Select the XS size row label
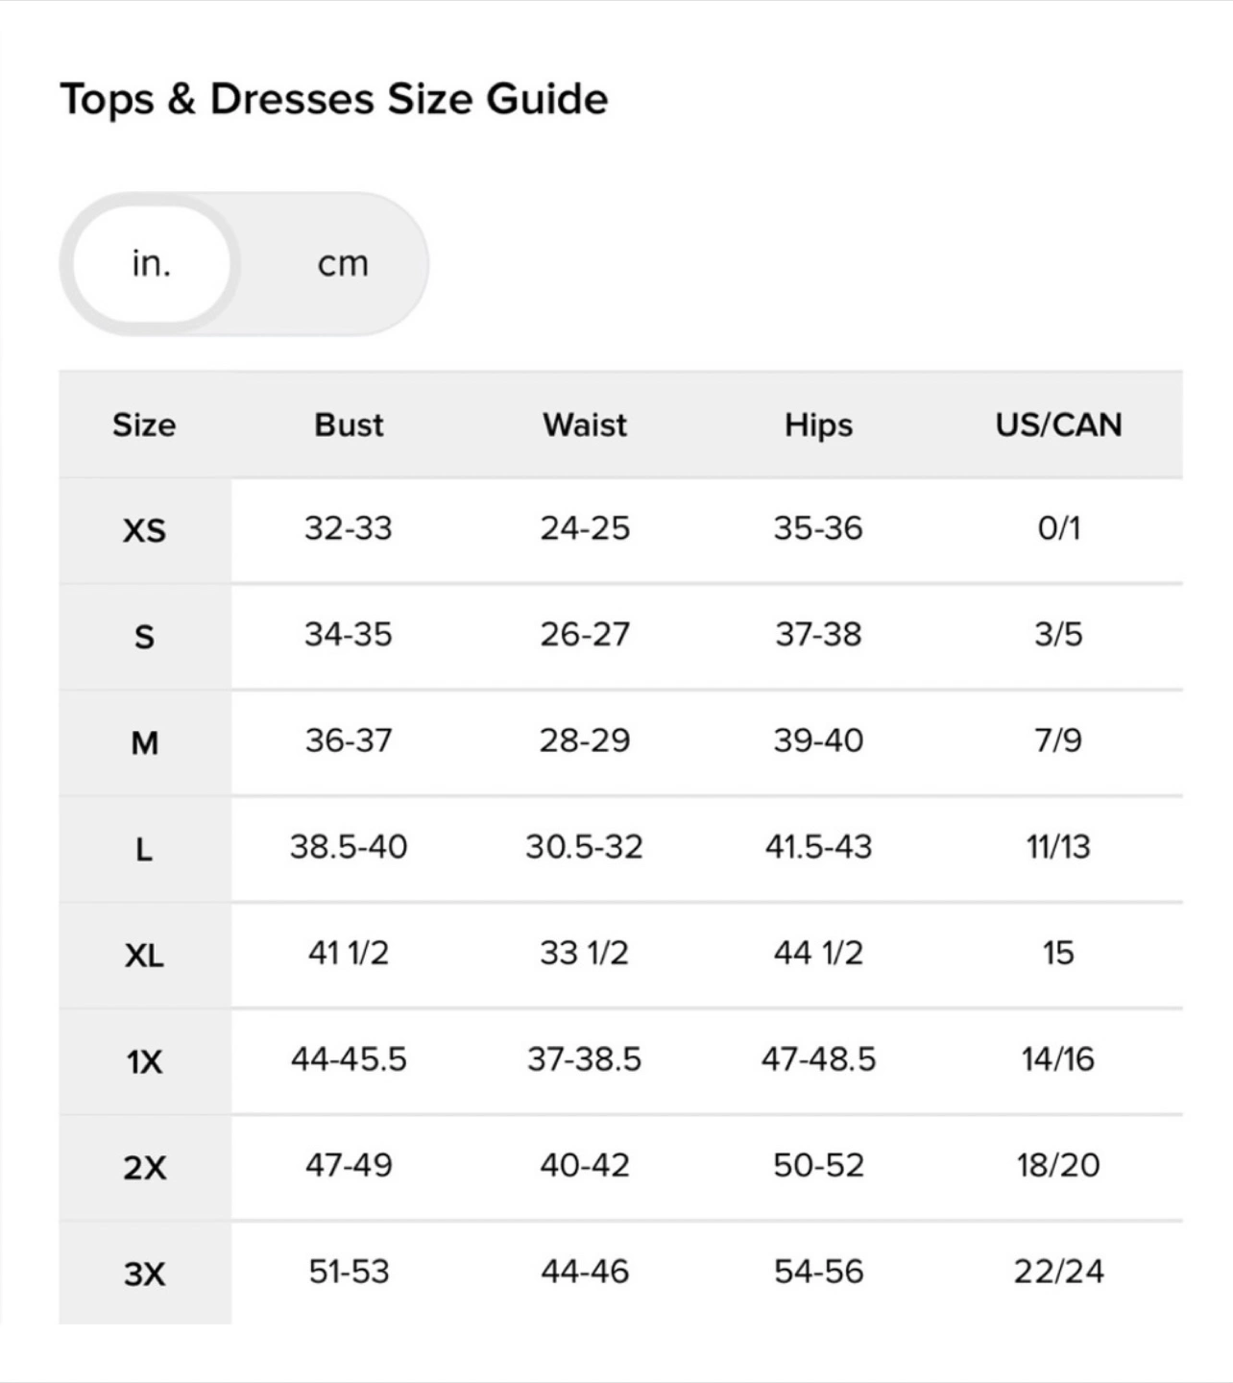The image size is (1233, 1383). coord(144,530)
